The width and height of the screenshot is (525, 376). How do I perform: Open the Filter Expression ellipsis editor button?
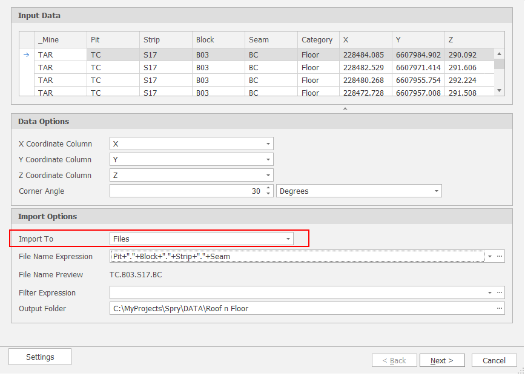500,293
